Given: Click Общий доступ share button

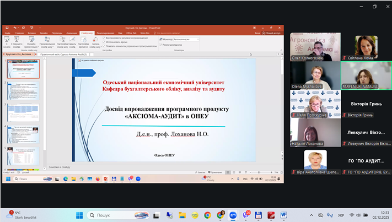Looking at the screenshot, I should click(271, 33).
